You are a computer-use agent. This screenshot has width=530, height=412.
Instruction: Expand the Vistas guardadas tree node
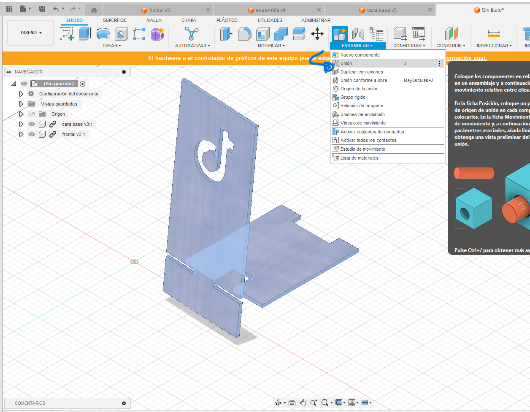coord(21,104)
